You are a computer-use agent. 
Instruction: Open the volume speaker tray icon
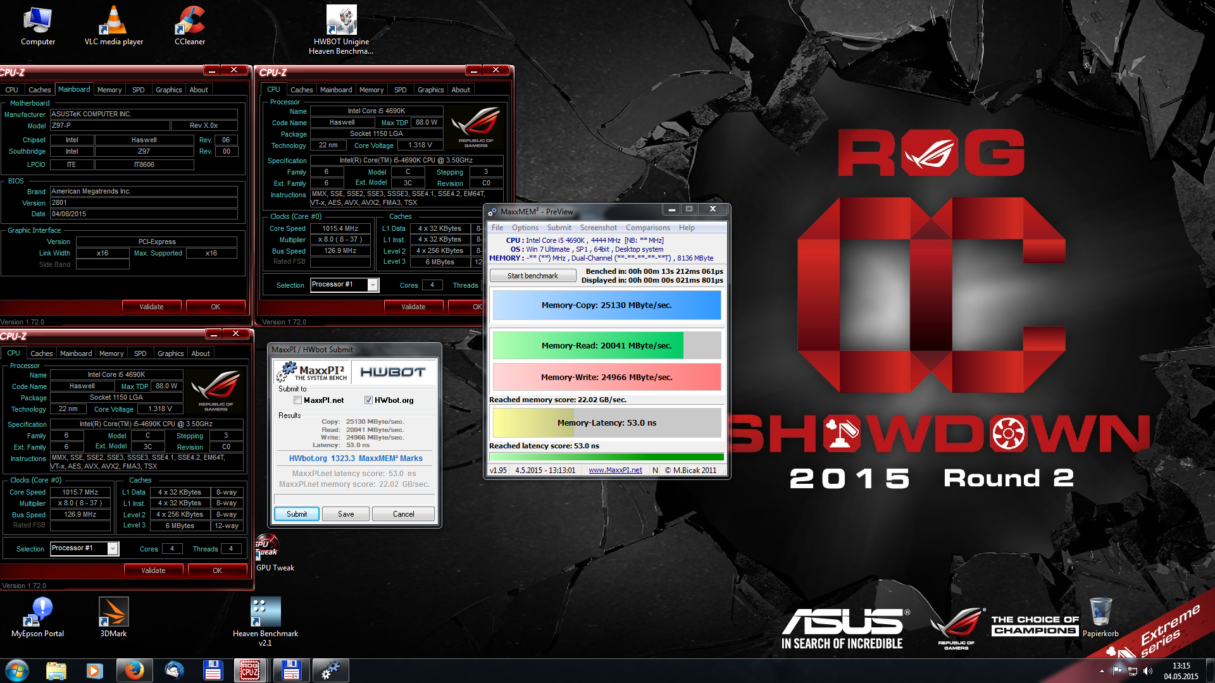(1148, 671)
